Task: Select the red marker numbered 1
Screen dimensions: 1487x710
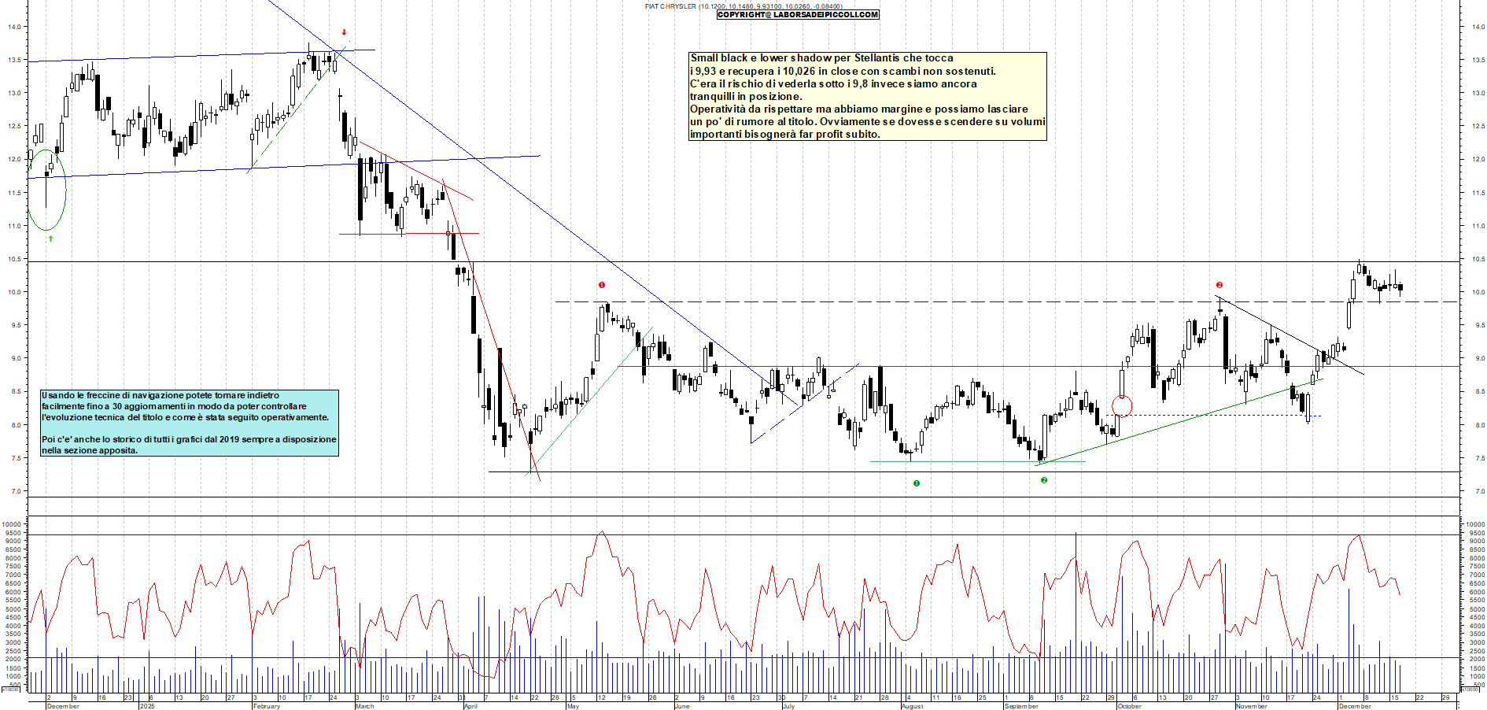Action: (602, 285)
